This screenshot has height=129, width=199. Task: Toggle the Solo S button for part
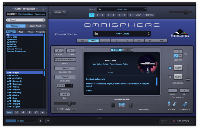click(74, 109)
